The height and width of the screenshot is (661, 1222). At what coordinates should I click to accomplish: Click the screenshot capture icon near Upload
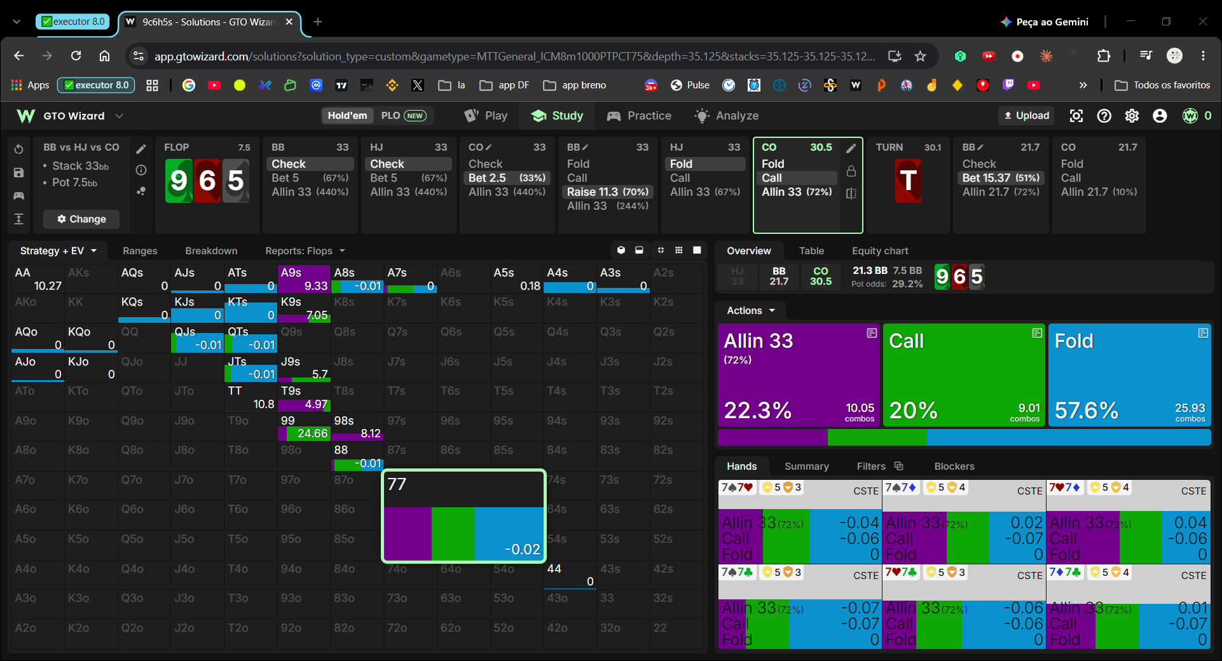click(x=1076, y=116)
